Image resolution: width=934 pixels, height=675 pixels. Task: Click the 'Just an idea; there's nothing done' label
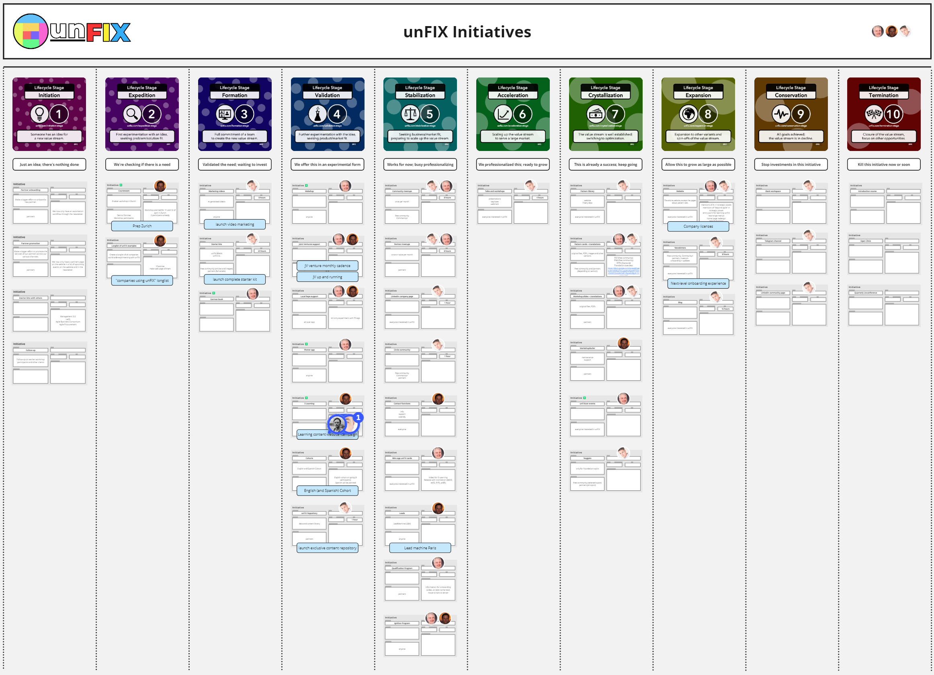(49, 165)
